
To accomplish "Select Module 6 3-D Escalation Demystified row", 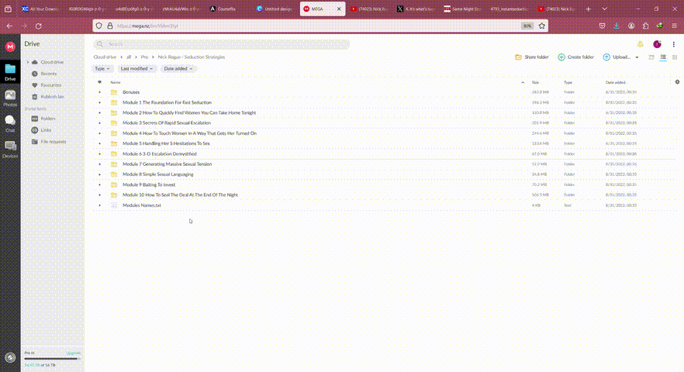I will 384,154.
